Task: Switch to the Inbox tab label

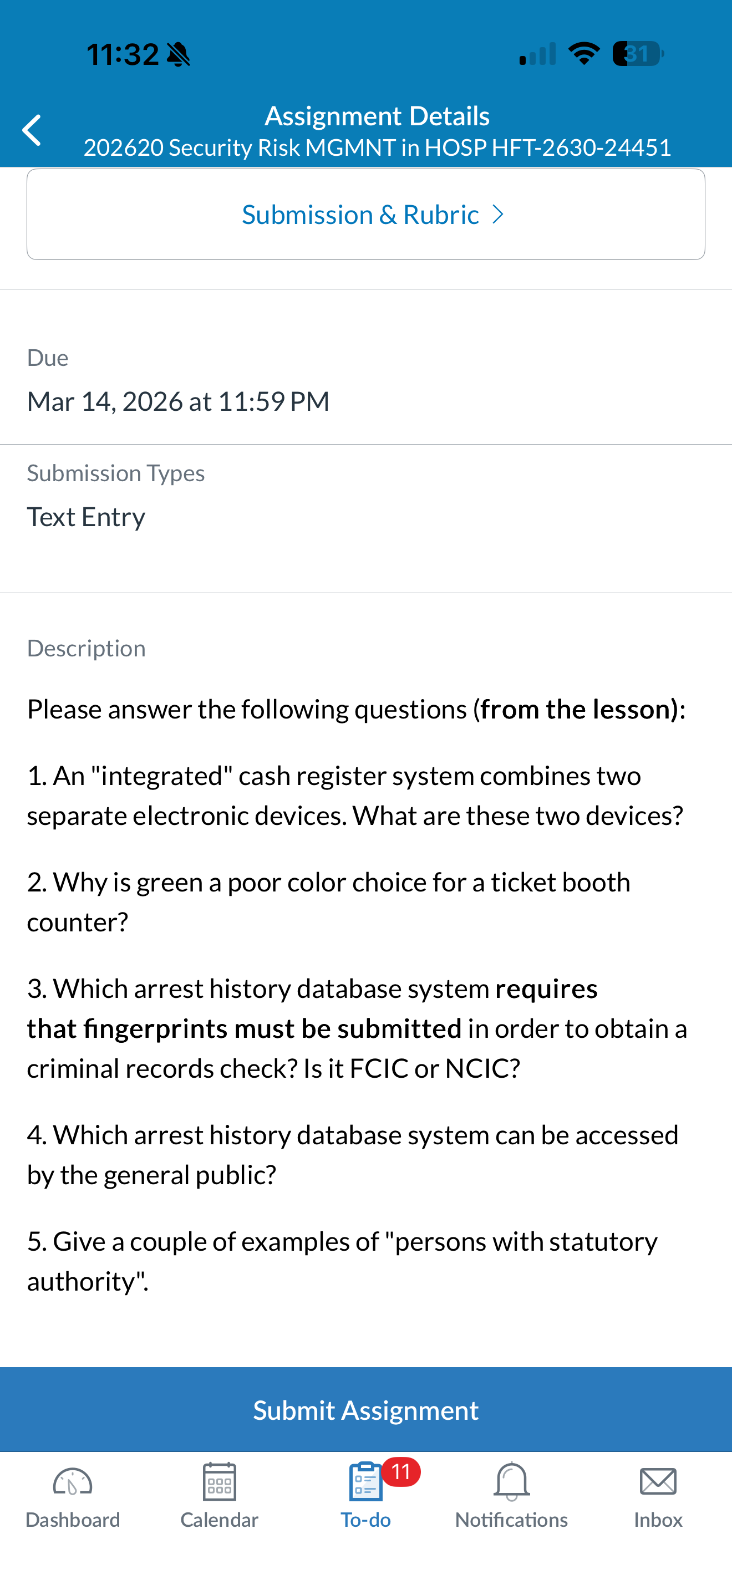Action: pos(658,1520)
